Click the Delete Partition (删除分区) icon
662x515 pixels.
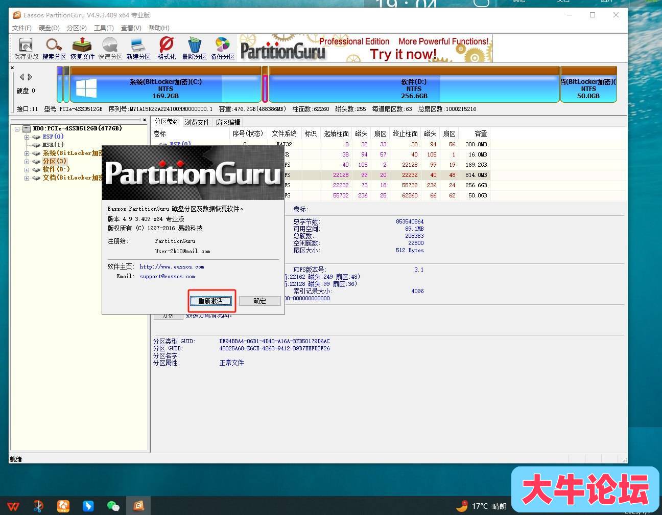[195, 49]
